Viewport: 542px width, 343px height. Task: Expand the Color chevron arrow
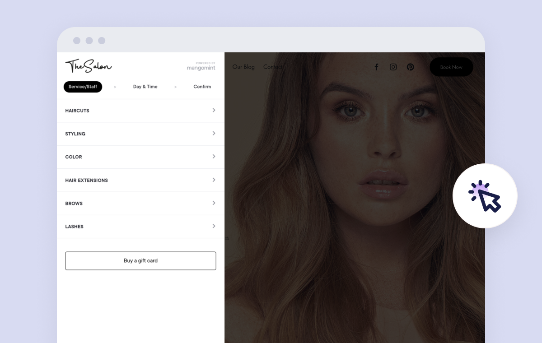click(x=214, y=157)
